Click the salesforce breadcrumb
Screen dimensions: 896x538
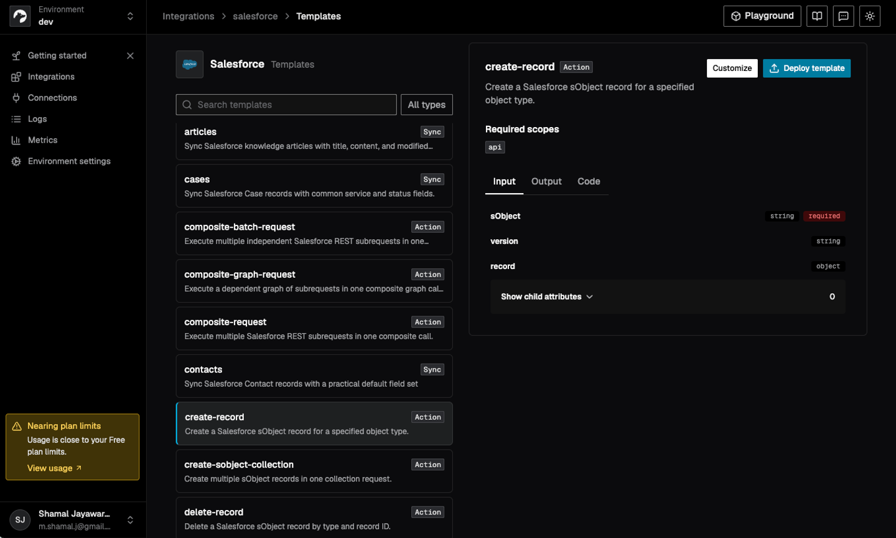click(255, 16)
